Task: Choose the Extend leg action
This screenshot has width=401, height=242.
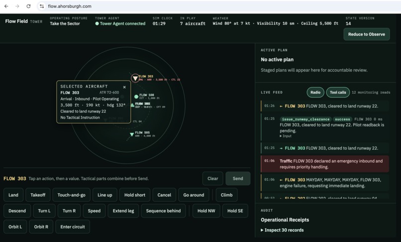Action: (123, 211)
